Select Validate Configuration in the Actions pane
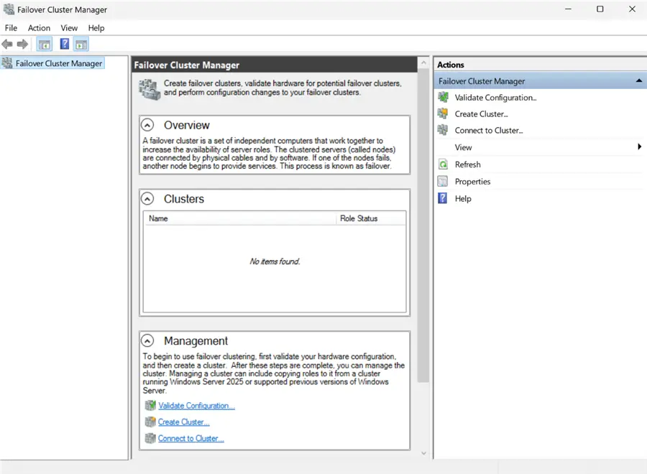The image size is (647, 474). (x=495, y=97)
